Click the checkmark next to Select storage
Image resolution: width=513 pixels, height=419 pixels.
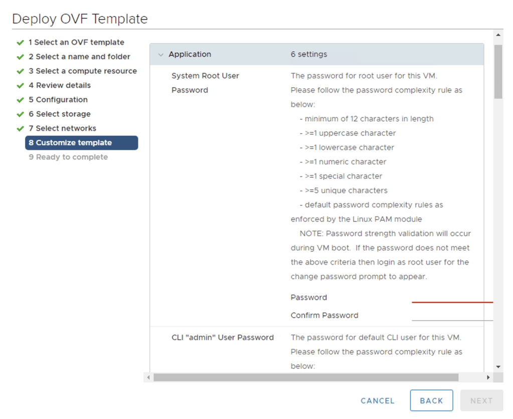(20, 114)
